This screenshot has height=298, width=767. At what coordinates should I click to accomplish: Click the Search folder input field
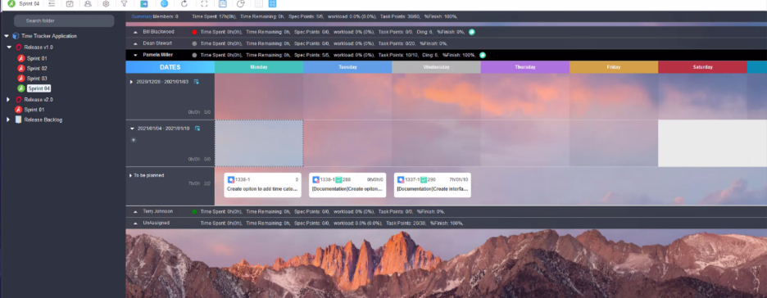[x=64, y=21]
